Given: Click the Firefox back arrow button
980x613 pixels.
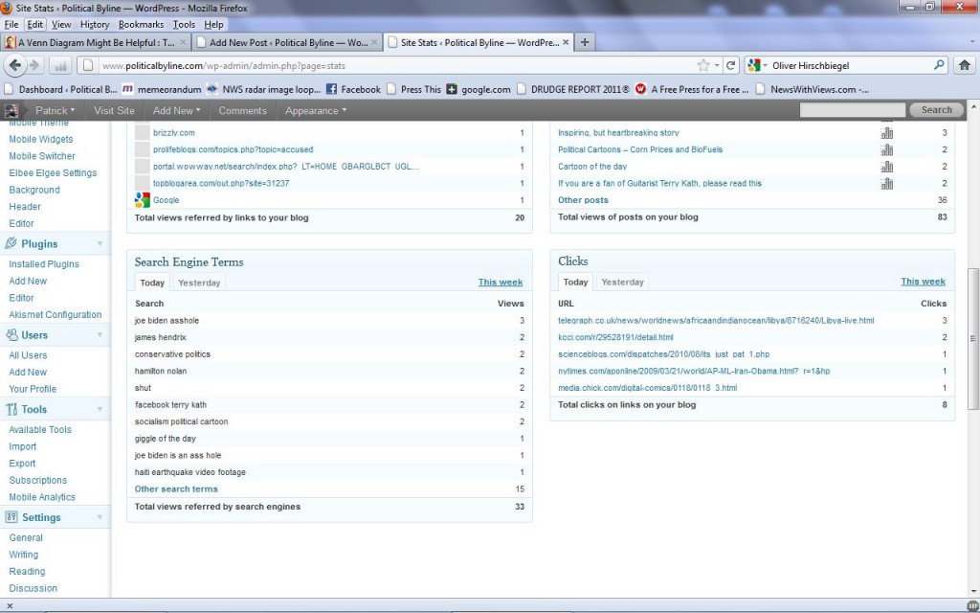Looking at the screenshot, I should pos(15,65).
